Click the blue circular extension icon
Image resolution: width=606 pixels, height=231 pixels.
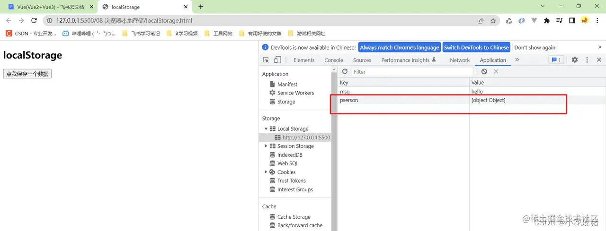pyautogui.click(x=521, y=21)
